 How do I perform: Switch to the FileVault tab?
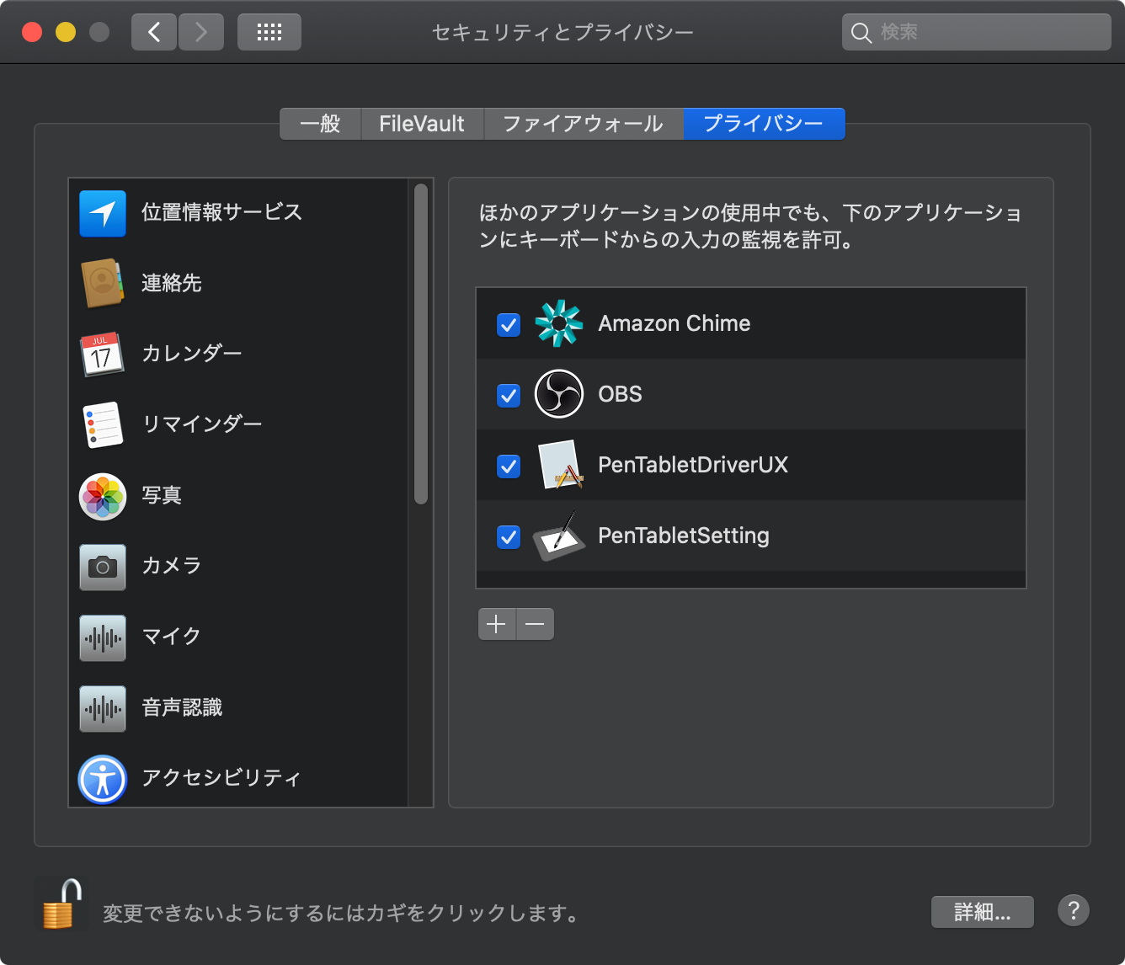point(423,124)
